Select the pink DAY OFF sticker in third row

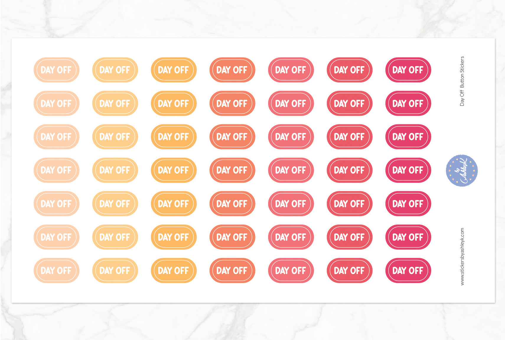point(291,137)
